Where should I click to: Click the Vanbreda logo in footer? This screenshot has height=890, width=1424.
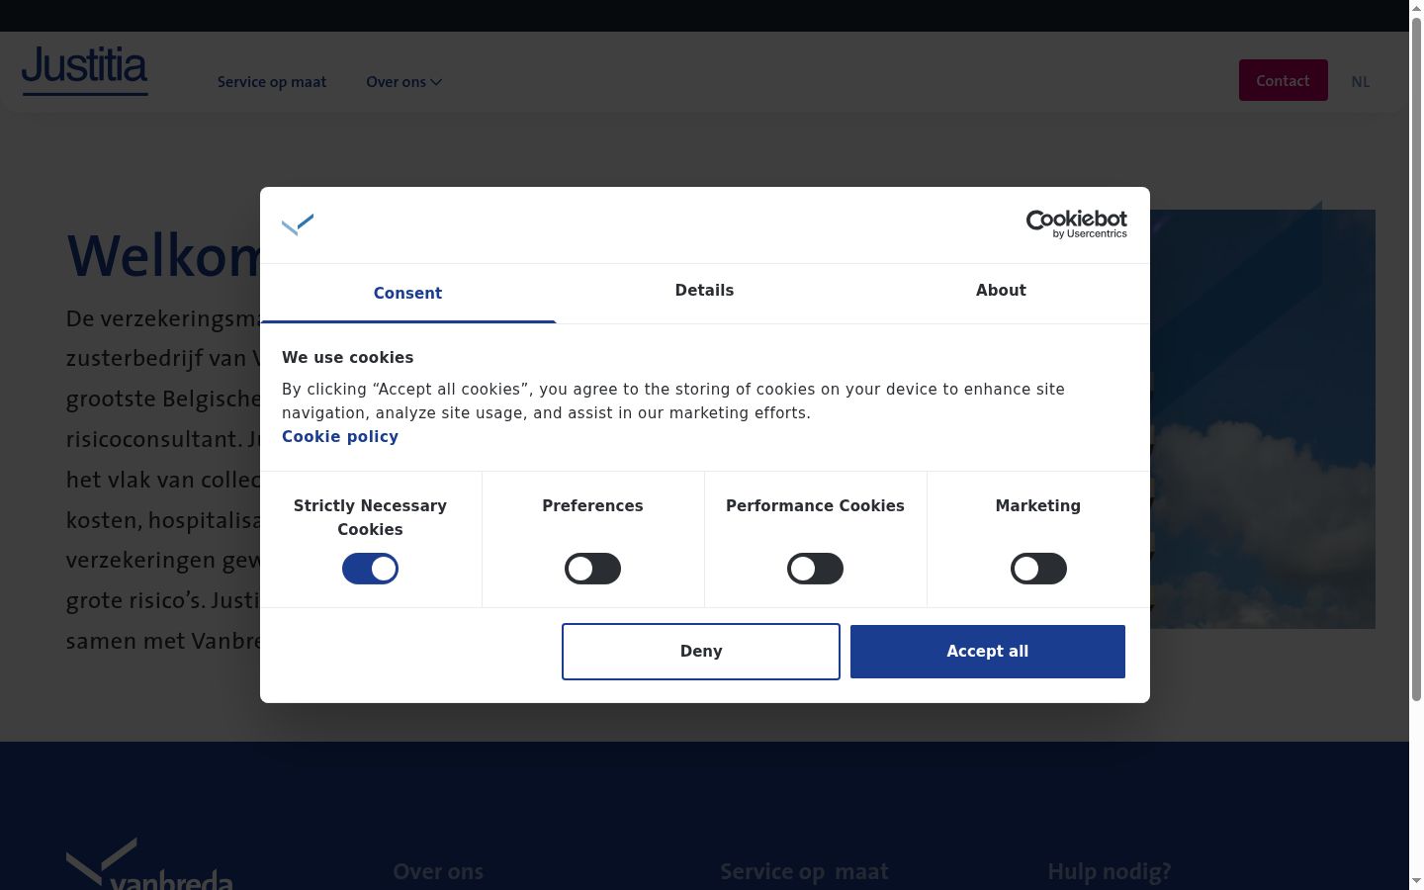point(149,863)
